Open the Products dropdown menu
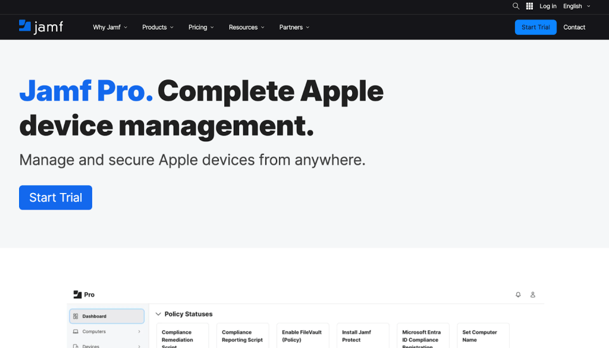The height and width of the screenshot is (348, 609). (x=158, y=27)
